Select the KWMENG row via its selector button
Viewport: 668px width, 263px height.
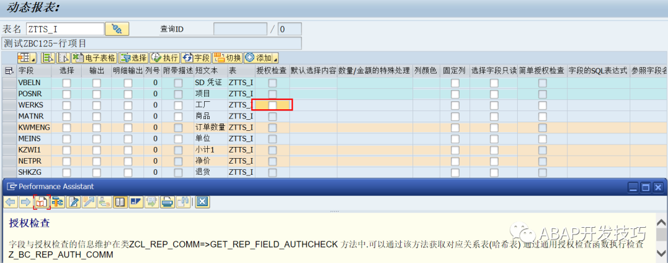coord(9,127)
